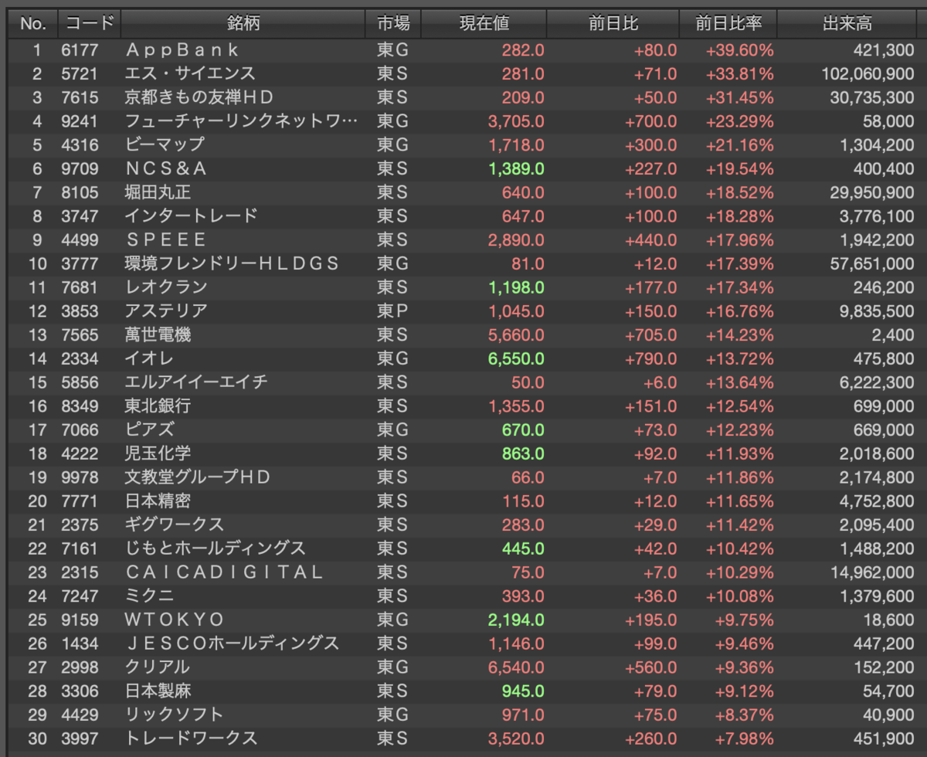Select エルアイイーエイチ row
927x757 pixels.
(x=463, y=382)
